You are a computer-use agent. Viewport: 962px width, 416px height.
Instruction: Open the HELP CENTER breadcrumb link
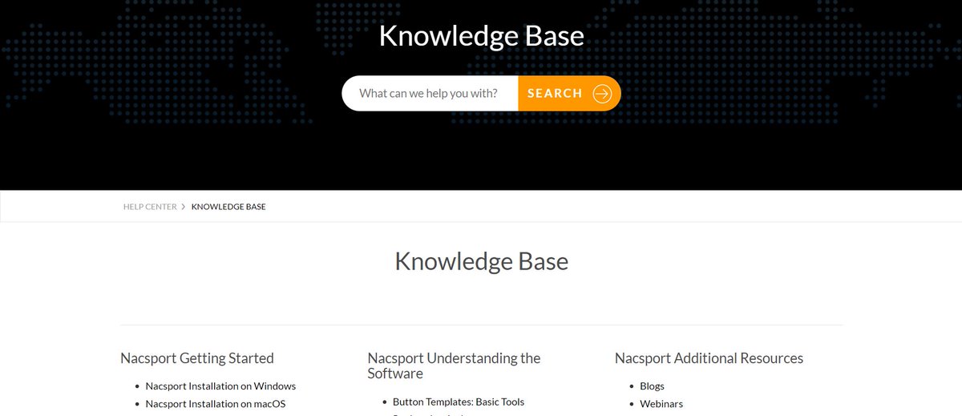[150, 207]
